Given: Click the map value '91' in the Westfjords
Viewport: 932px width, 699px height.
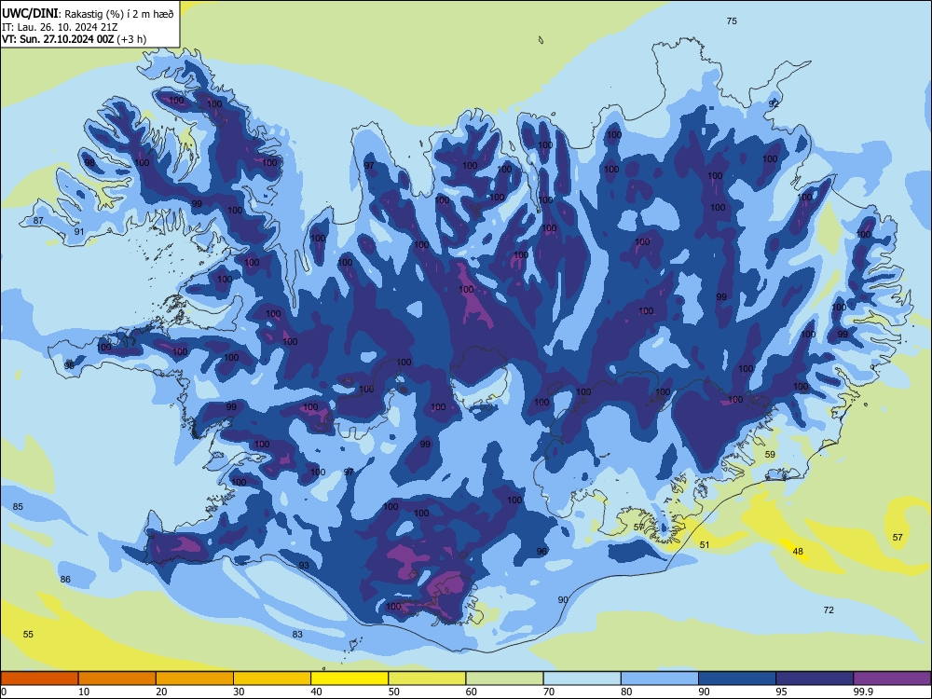Looking at the screenshot, I should (79, 232).
